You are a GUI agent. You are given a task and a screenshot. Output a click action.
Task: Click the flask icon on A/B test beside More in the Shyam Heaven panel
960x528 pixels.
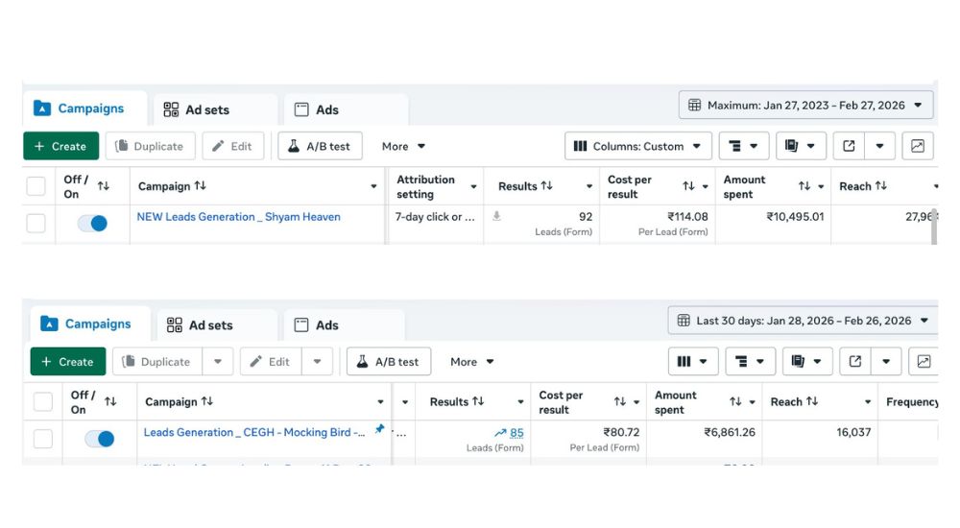(x=293, y=146)
